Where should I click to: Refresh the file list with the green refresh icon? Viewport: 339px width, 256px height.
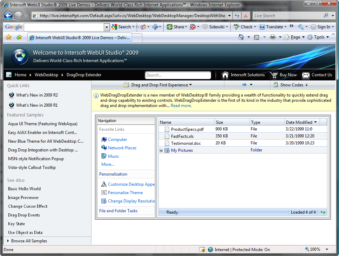coord(323,212)
